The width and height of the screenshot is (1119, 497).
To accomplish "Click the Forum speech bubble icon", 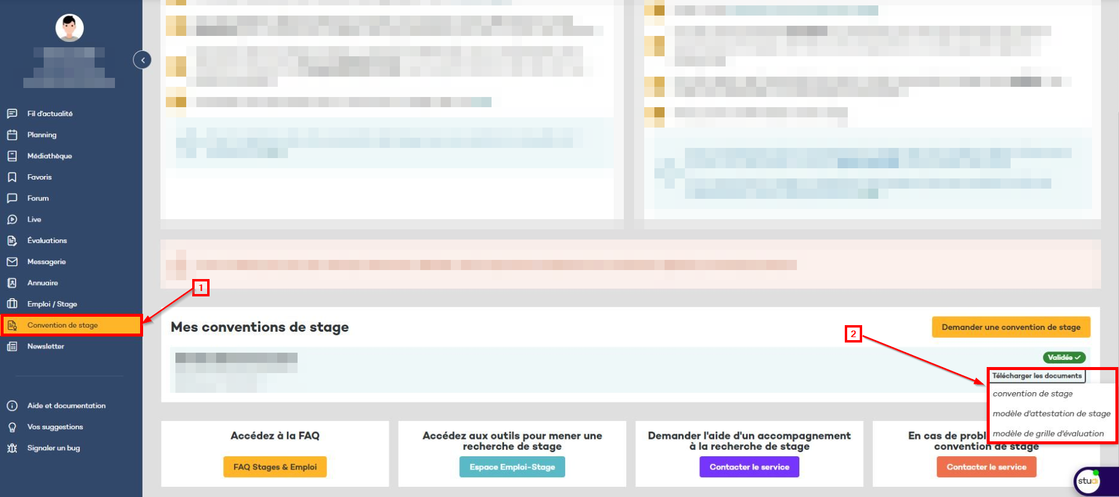I will [x=12, y=198].
